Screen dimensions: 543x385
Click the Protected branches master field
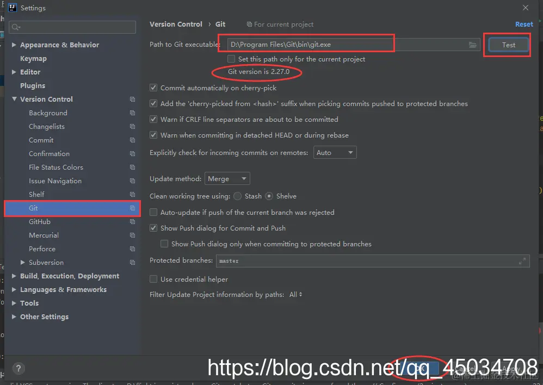373,261
